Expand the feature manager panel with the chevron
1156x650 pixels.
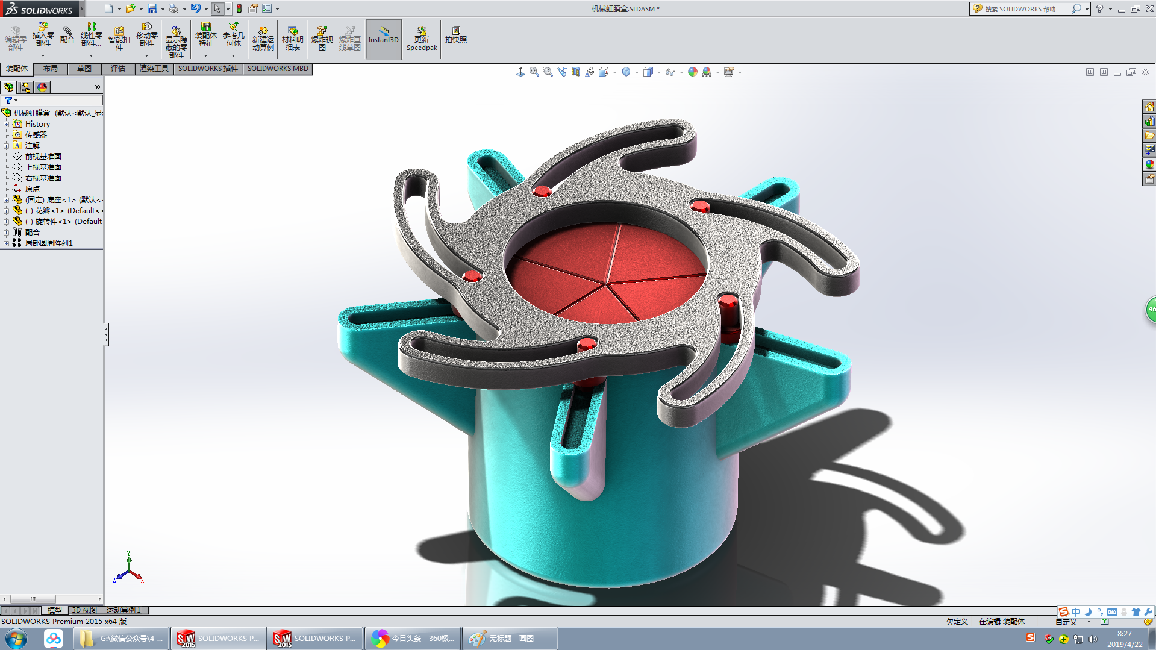(98, 87)
